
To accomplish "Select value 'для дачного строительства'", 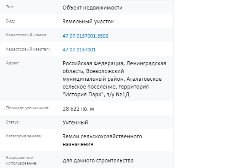I will tap(98, 161).
